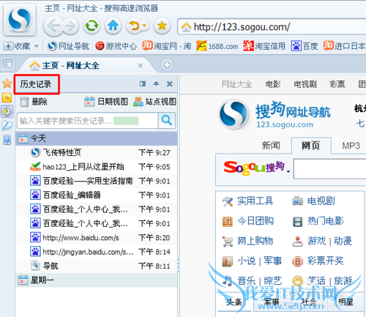The width and height of the screenshot is (366, 317).
Task: Open the 收藏 favorites button
Action: pyautogui.click(x=17, y=46)
